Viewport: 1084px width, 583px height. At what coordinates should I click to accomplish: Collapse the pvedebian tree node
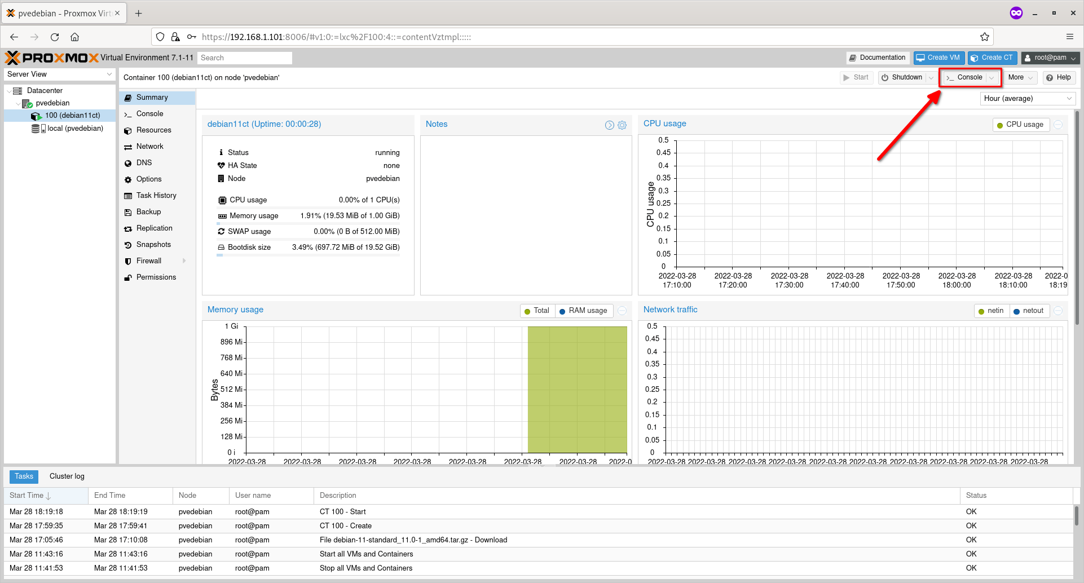[17, 104]
